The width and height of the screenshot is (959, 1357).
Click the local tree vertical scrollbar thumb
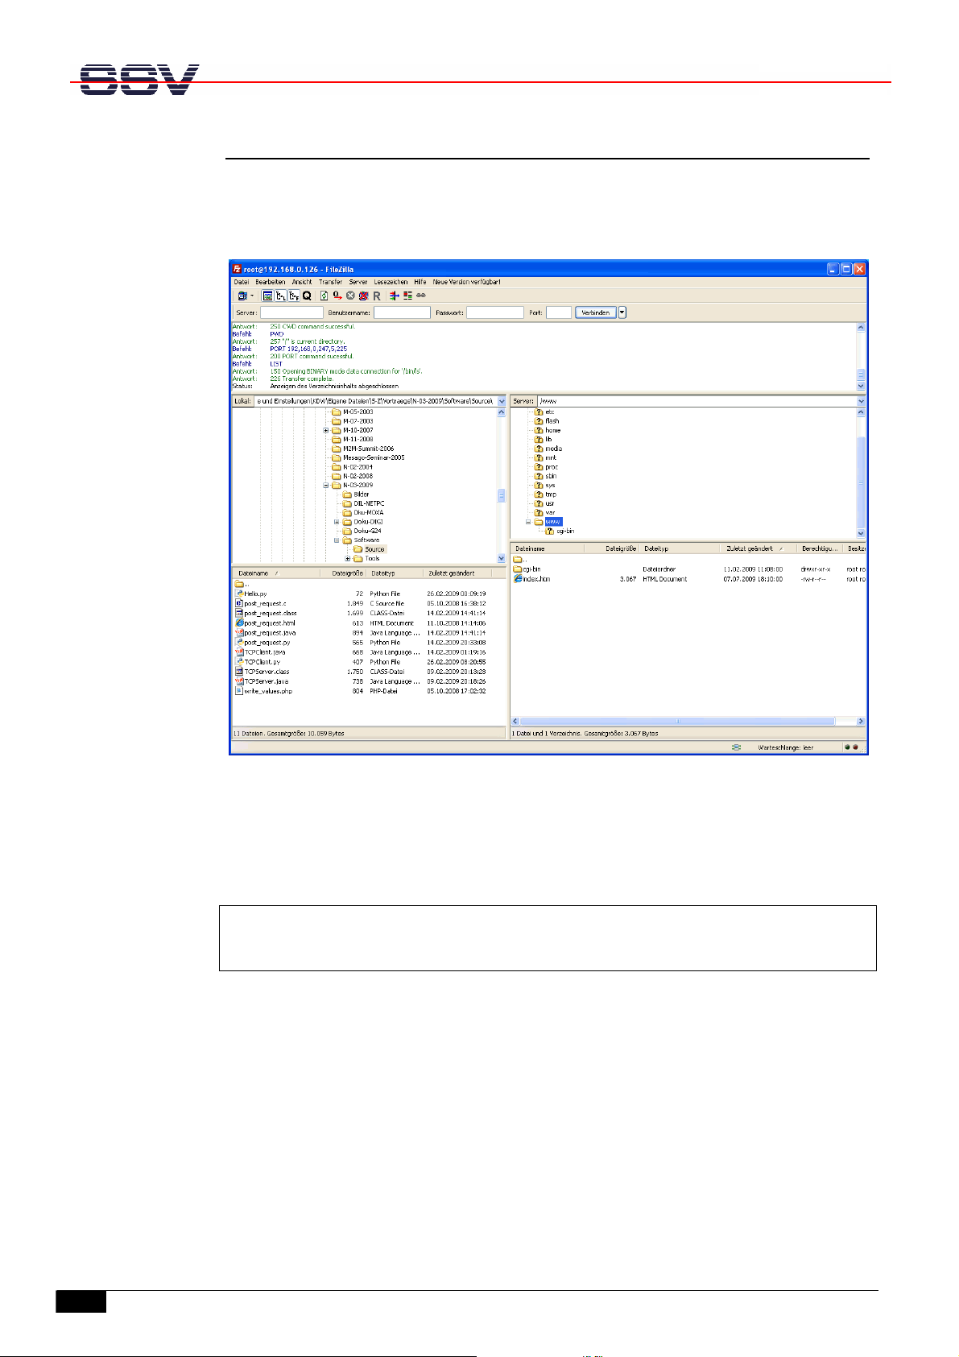tap(501, 495)
